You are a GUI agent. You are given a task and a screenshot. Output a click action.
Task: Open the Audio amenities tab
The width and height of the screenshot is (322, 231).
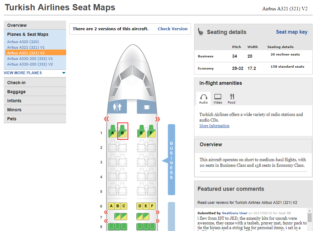(203, 99)
